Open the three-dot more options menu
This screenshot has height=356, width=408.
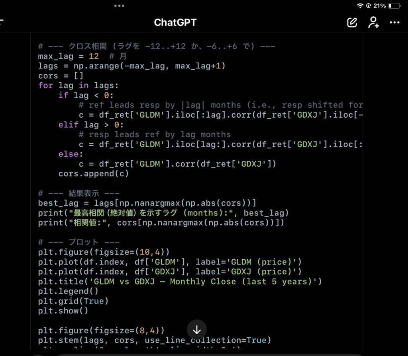click(x=394, y=22)
